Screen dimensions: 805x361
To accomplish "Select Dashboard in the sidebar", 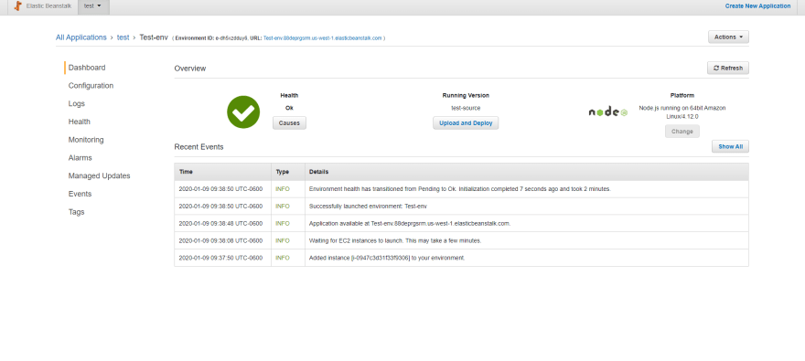I will 87,68.
